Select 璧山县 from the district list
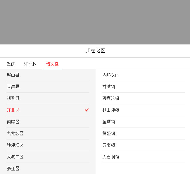Screen dimensions: 190x174 click(x=13, y=75)
